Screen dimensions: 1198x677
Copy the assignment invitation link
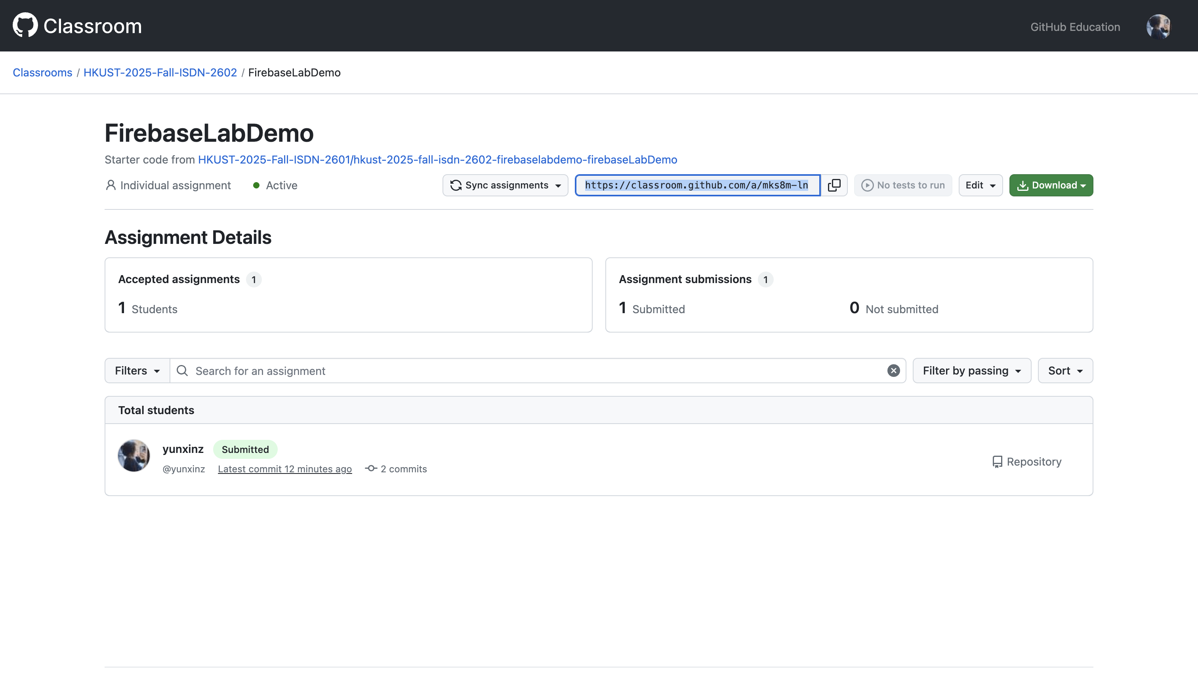click(834, 185)
